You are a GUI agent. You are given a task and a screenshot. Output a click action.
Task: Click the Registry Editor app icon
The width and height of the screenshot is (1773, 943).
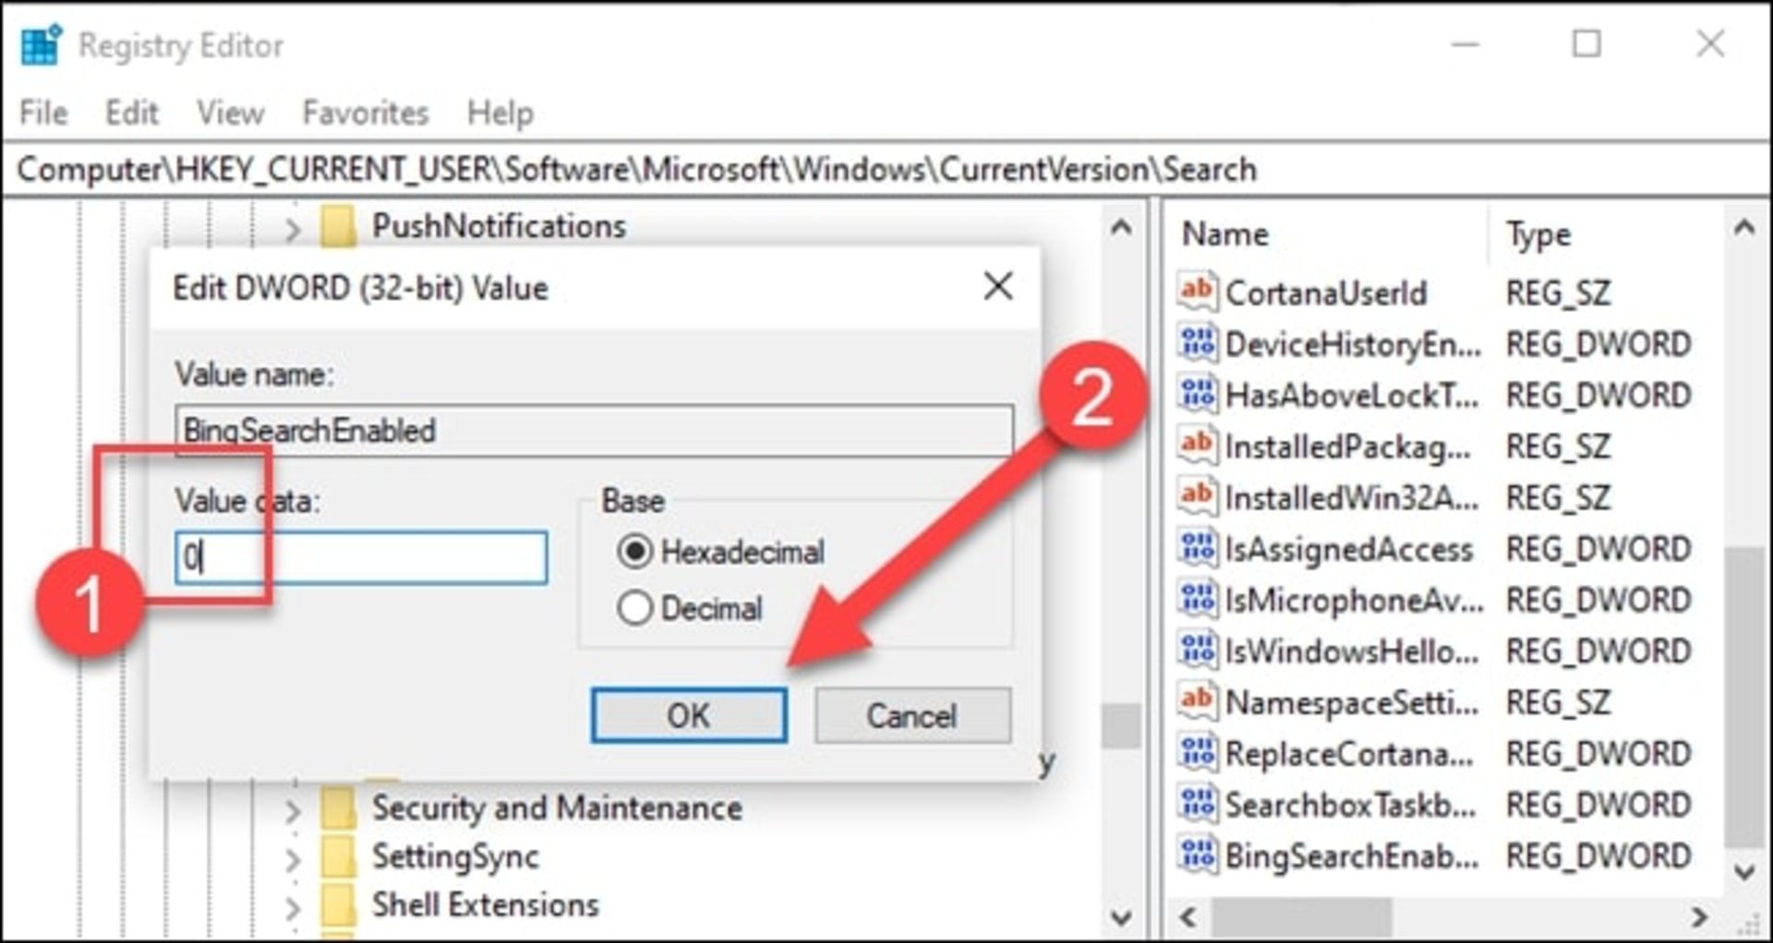[x=41, y=44]
